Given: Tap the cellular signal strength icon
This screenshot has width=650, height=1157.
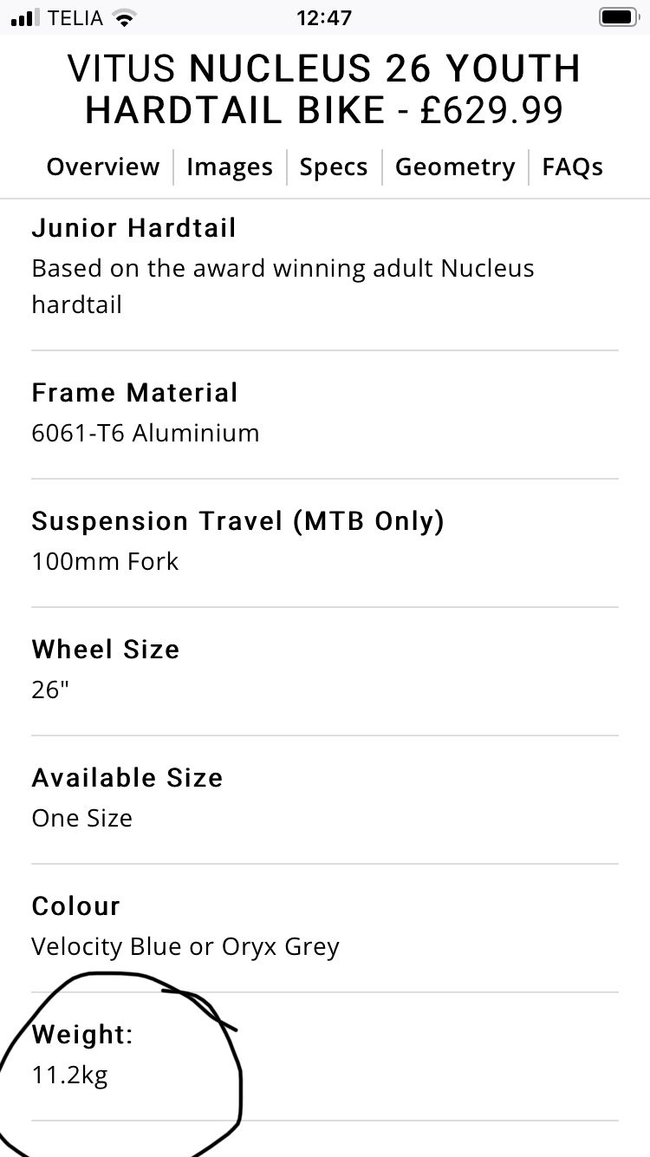Looking at the screenshot, I should point(27,17).
